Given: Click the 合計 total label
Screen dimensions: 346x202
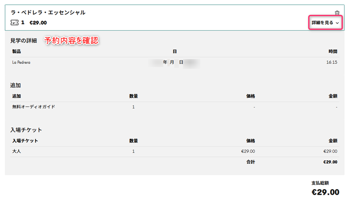Looking at the screenshot, I should [x=250, y=162].
